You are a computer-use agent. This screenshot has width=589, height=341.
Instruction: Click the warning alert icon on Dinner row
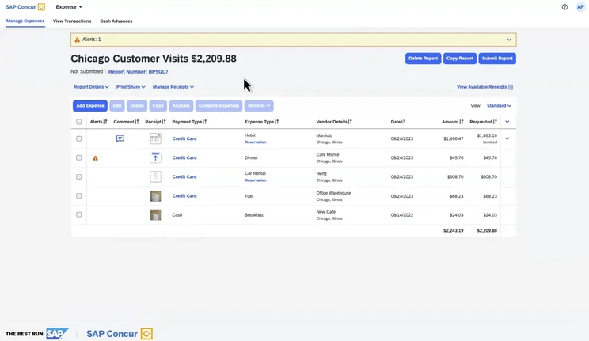click(x=96, y=158)
